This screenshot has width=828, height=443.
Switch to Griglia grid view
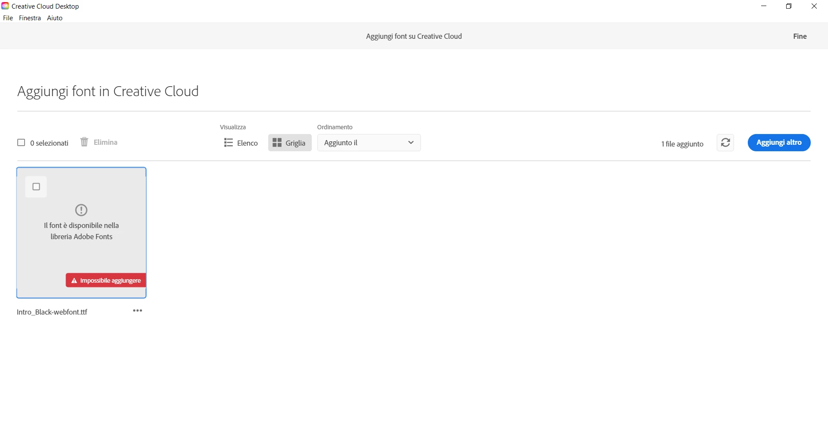(x=290, y=143)
